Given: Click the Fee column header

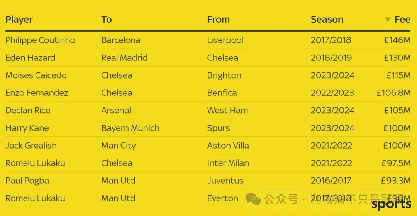Looking at the screenshot, I should tap(402, 19).
